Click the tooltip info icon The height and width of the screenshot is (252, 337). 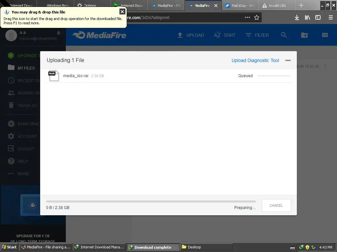click(x=7, y=12)
